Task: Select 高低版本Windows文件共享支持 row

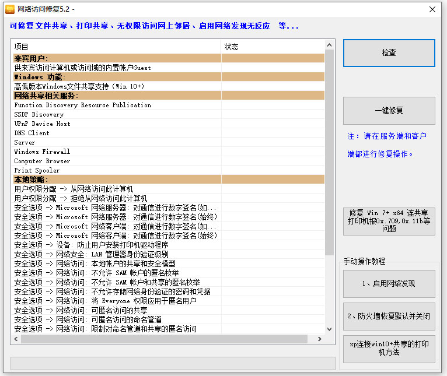Action: [x=169, y=86]
